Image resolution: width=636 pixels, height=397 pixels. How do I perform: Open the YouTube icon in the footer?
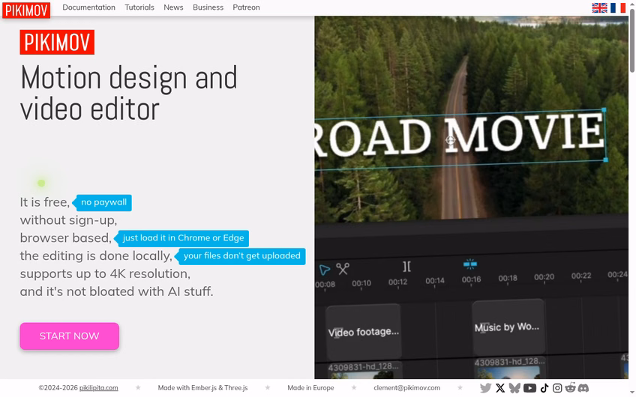pos(529,388)
